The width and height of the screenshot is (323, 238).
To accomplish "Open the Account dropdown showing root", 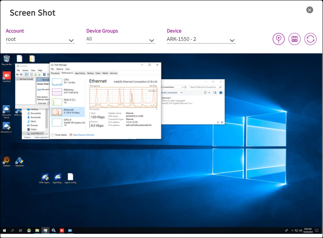I will point(40,39).
